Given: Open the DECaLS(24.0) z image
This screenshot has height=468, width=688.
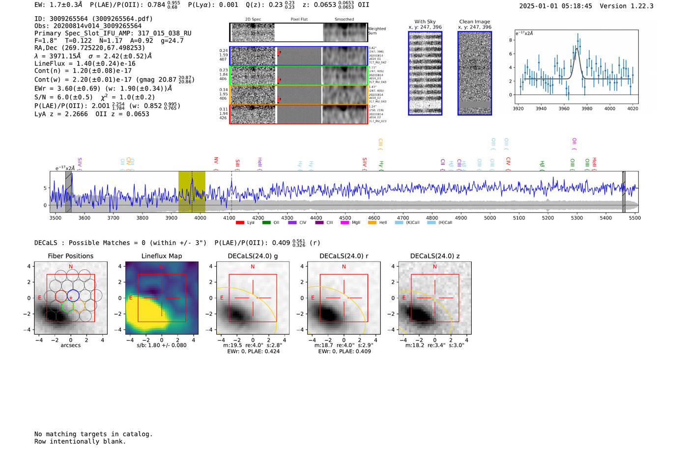Looking at the screenshot, I should [435, 298].
